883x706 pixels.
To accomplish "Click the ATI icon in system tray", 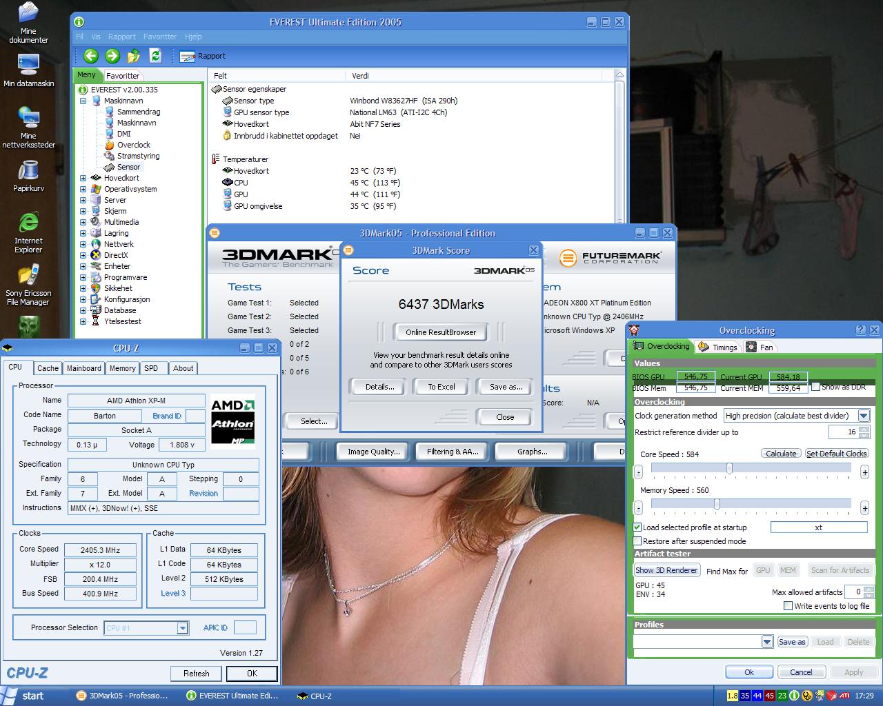I will [844, 696].
